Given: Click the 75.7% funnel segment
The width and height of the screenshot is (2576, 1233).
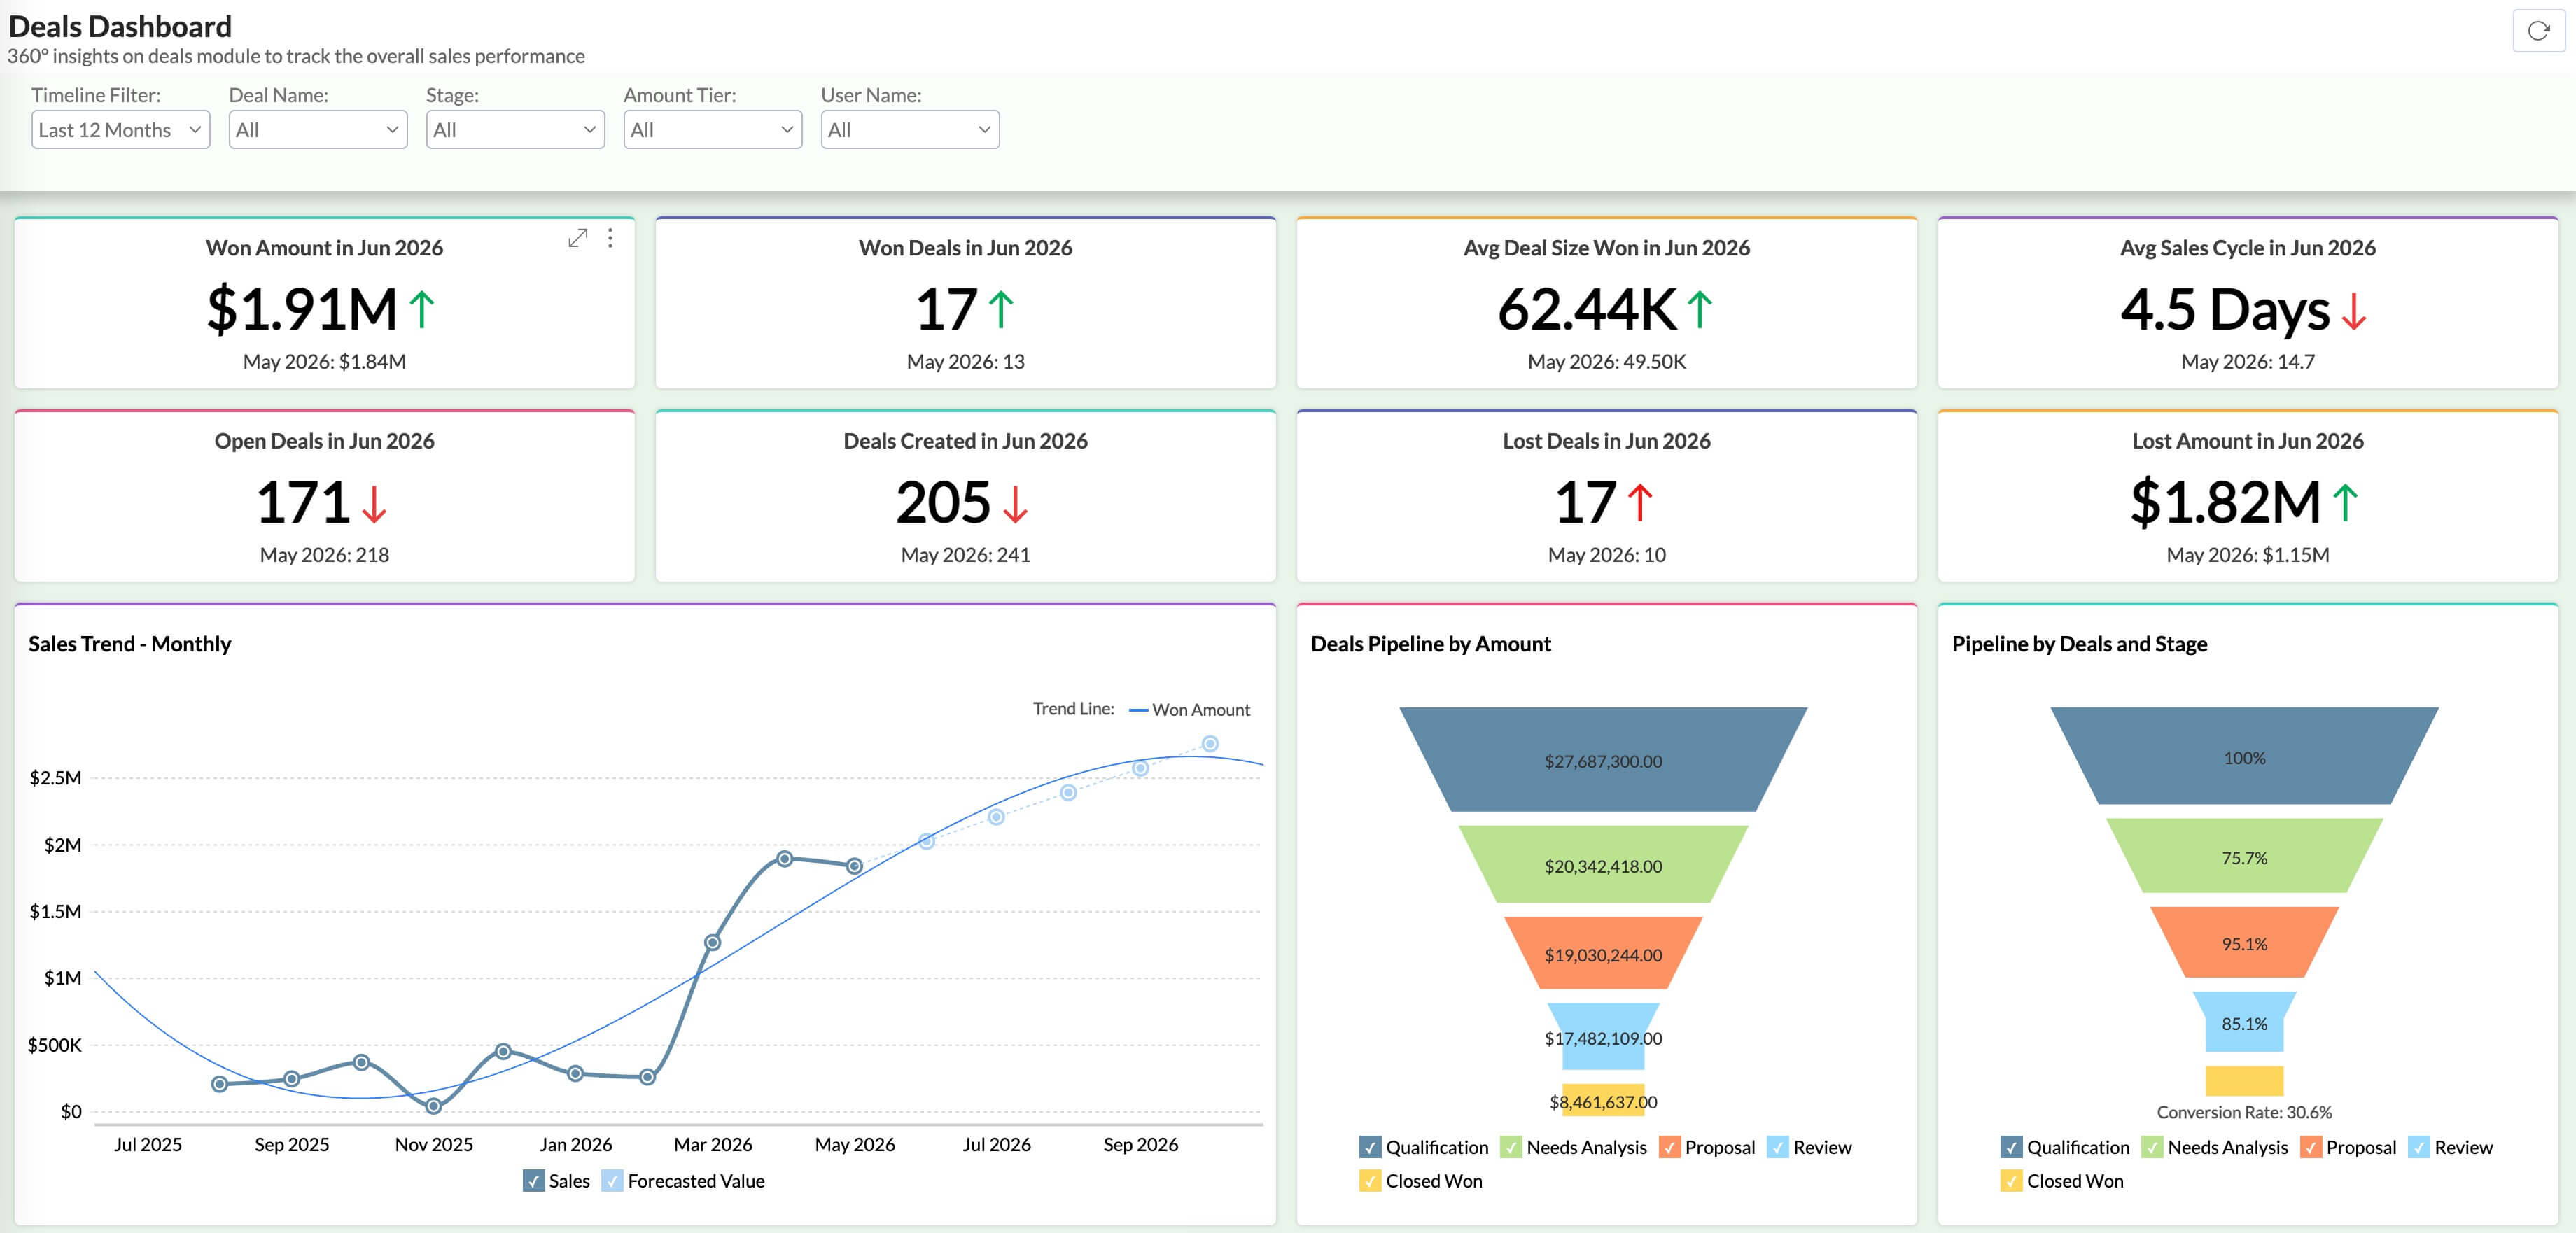Looking at the screenshot, I should pyautogui.click(x=2244, y=856).
